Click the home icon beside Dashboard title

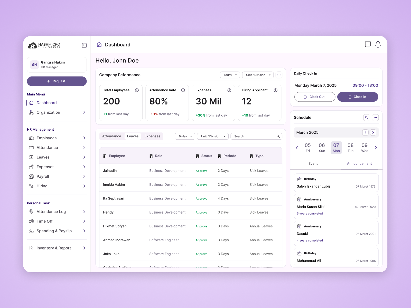tap(99, 44)
